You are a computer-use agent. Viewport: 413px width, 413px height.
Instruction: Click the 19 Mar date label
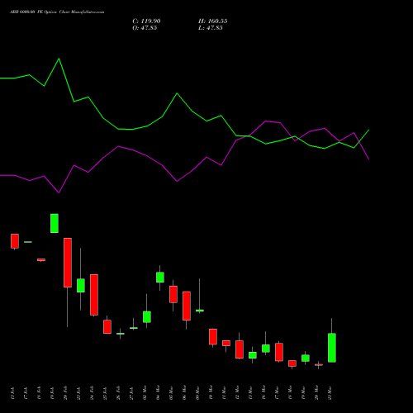pos(303,393)
